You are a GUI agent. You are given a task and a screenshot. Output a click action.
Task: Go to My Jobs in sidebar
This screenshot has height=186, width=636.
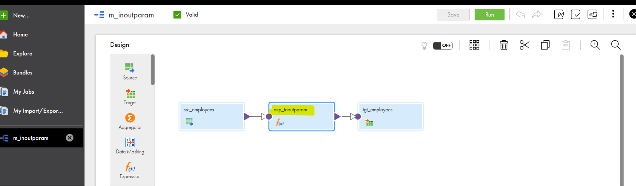23,92
